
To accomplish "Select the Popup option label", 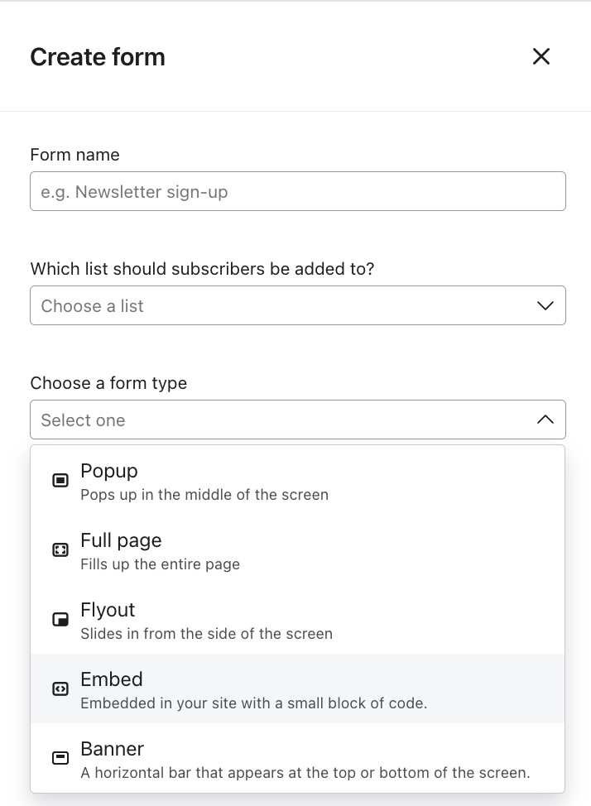I will (x=109, y=471).
